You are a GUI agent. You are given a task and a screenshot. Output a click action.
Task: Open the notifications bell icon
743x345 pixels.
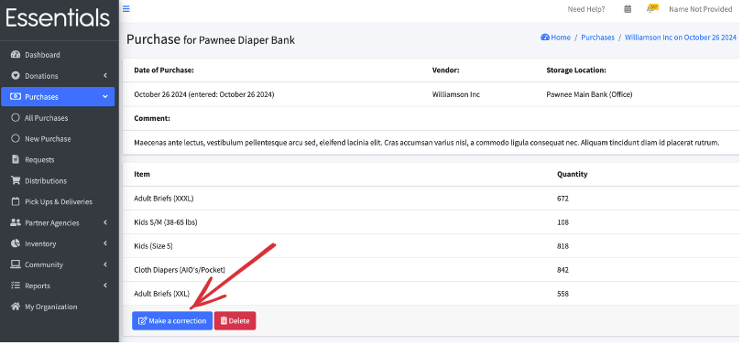point(652,8)
